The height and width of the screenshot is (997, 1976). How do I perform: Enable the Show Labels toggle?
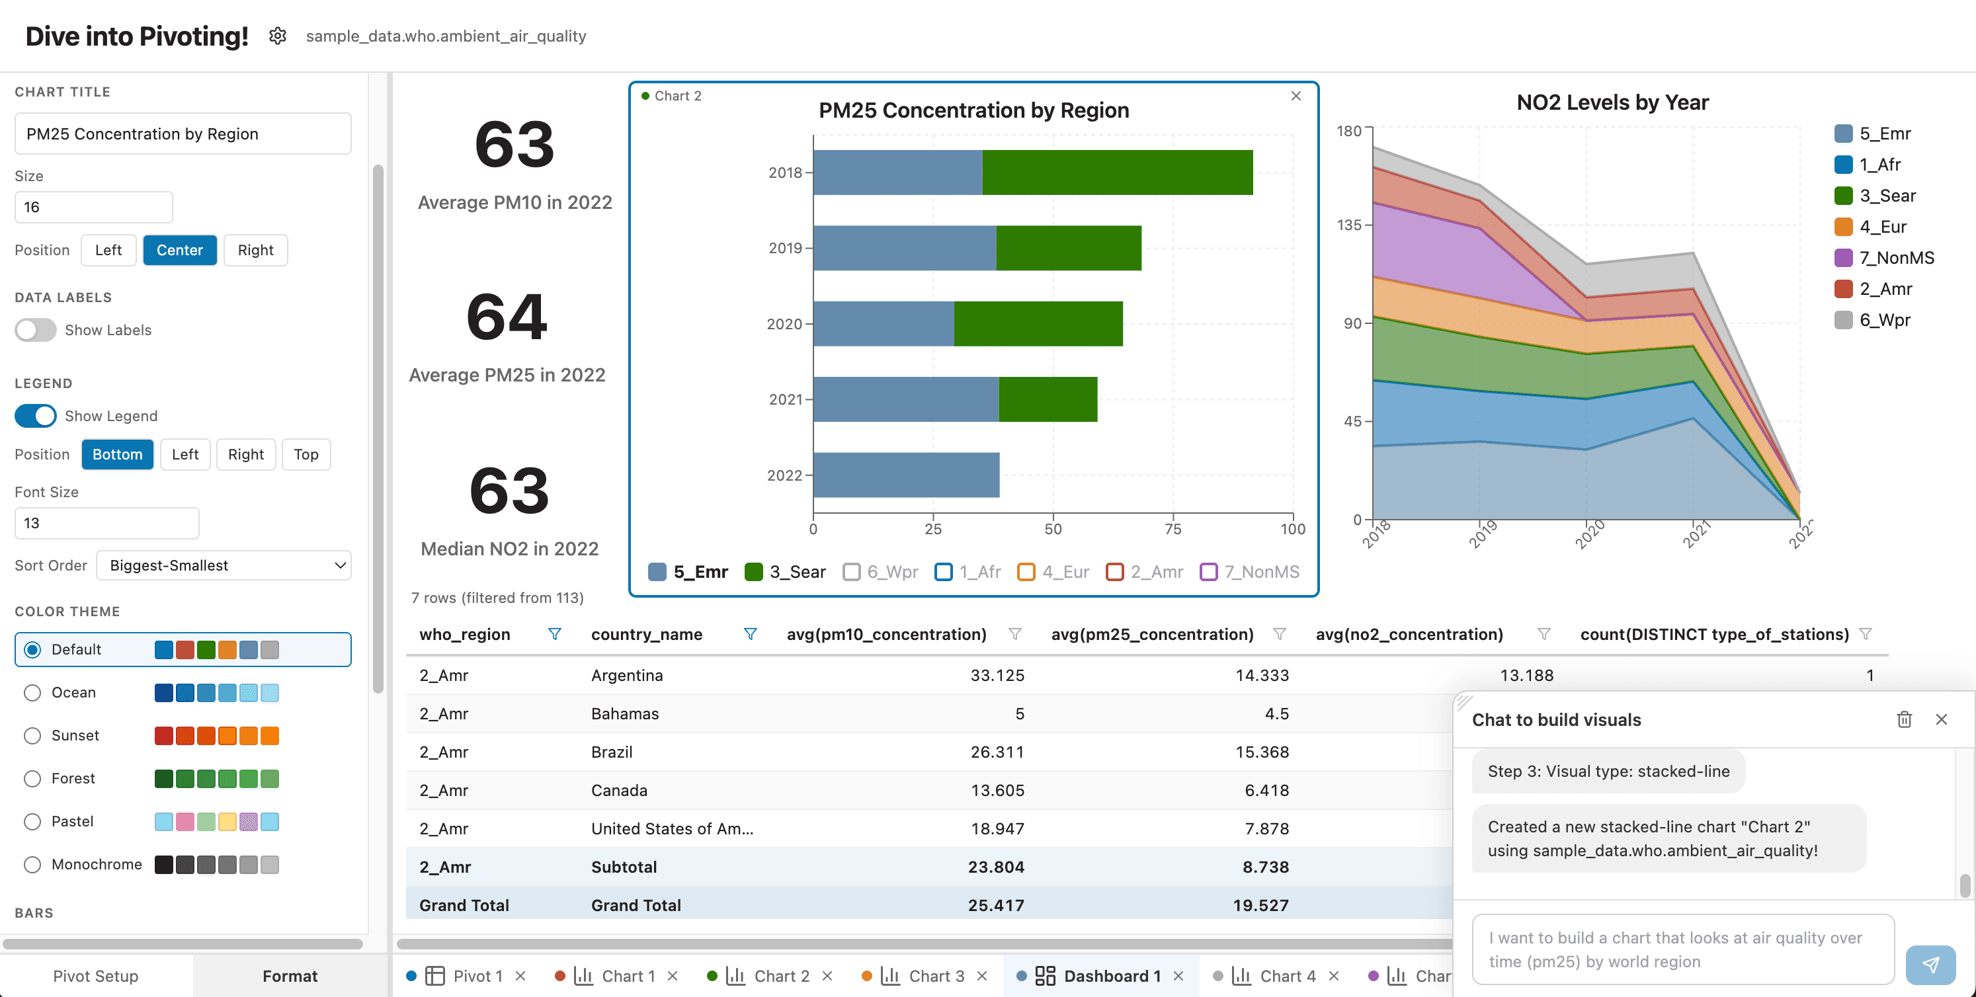click(x=36, y=330)
